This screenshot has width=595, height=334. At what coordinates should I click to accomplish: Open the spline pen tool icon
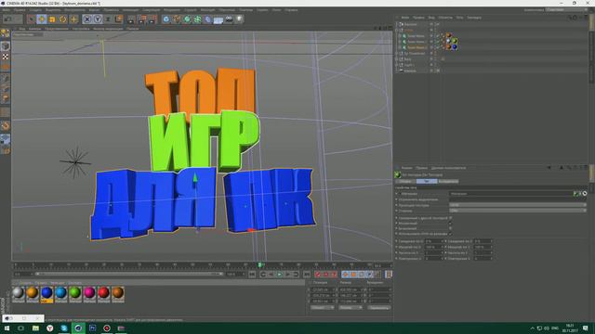coord(177,19)
